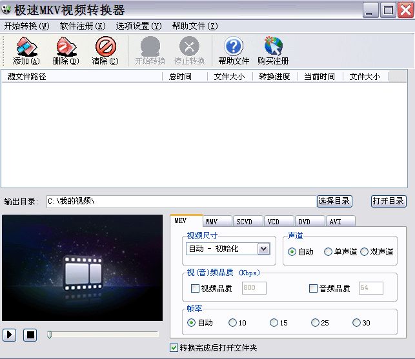Enable the 音频品质 checkbox

tap(313, 288)
